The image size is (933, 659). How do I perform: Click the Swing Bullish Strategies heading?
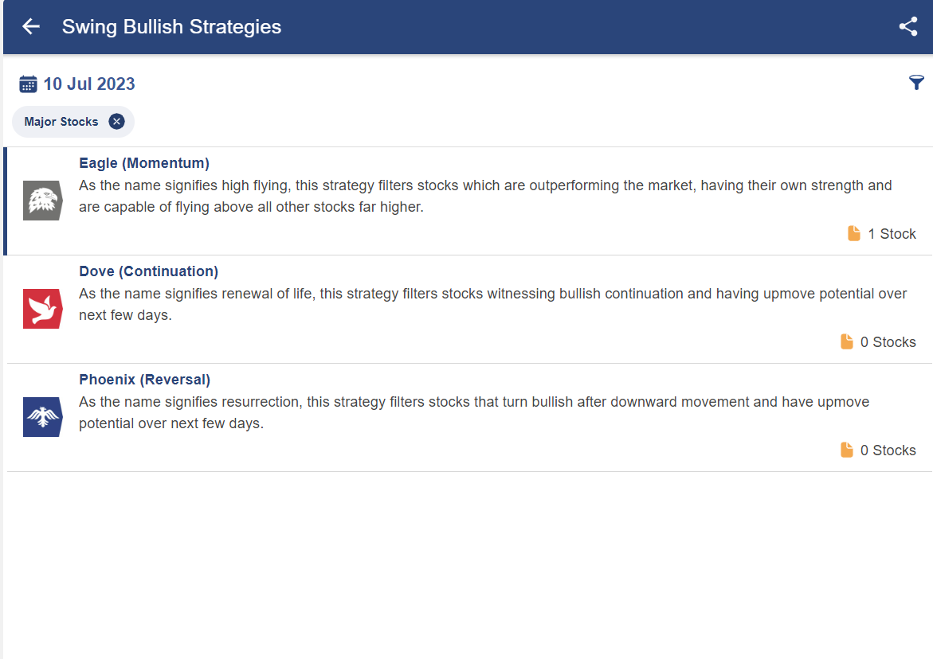171,27
